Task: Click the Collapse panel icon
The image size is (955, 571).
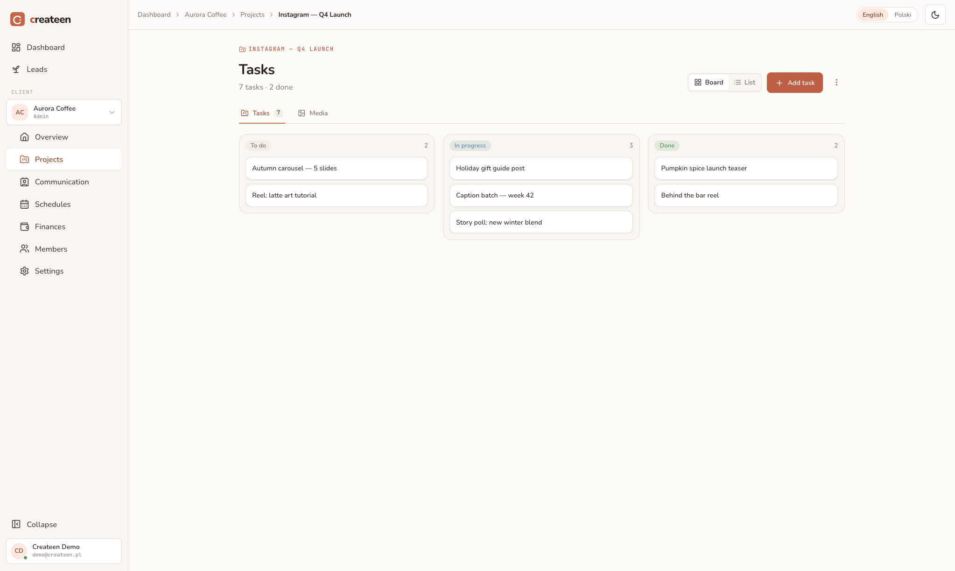Action: (x=16, y=524)
